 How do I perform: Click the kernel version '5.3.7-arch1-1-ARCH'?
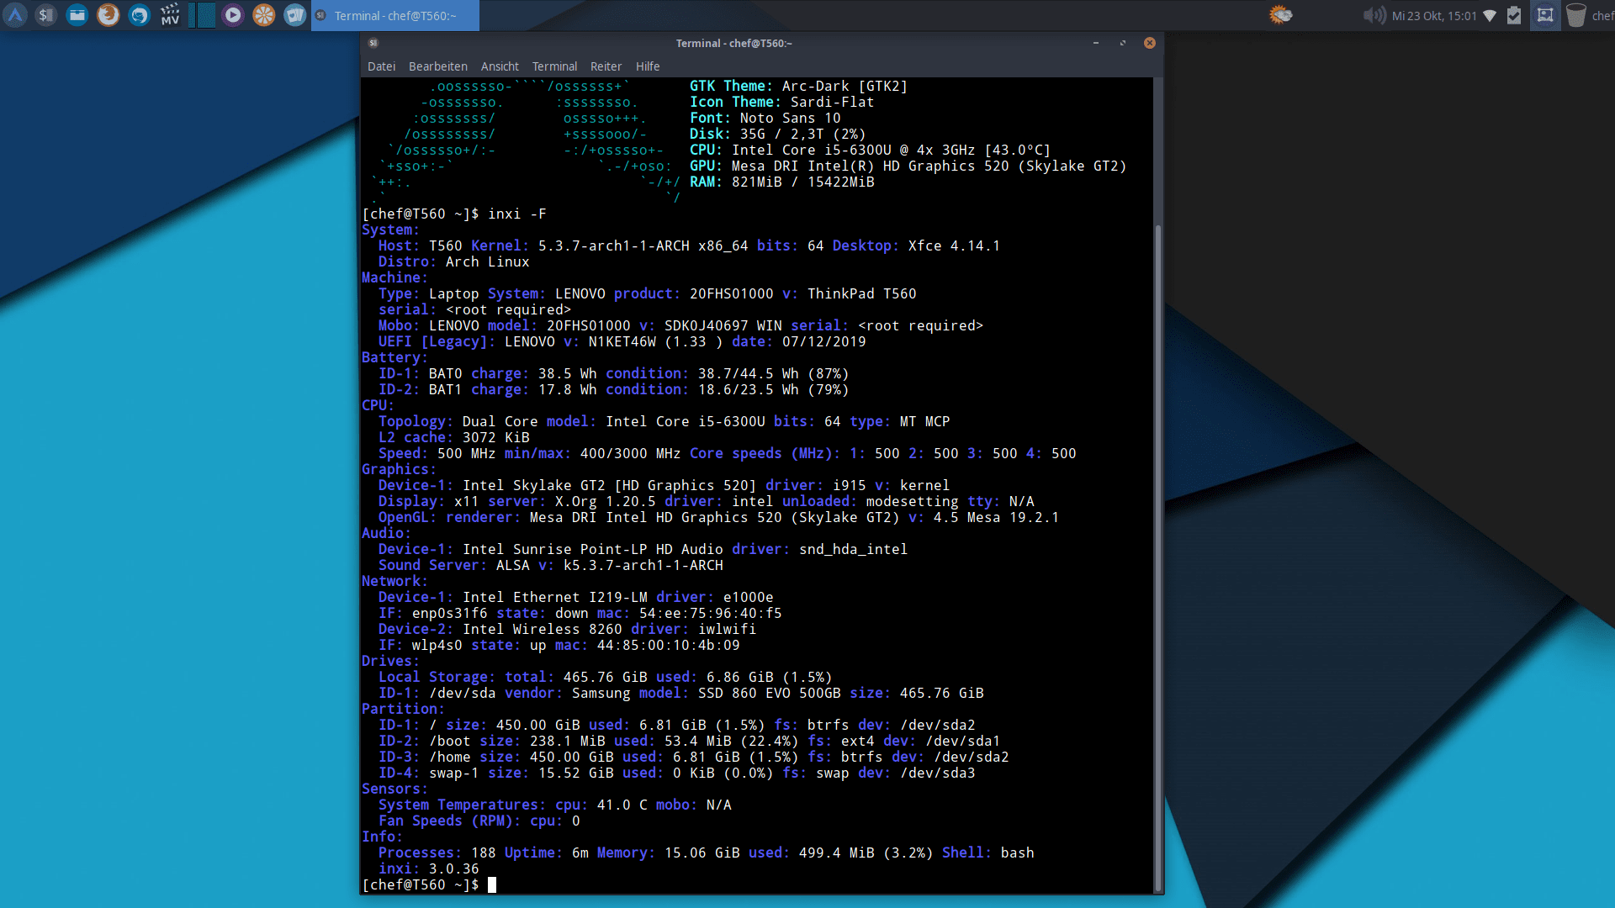614,245
